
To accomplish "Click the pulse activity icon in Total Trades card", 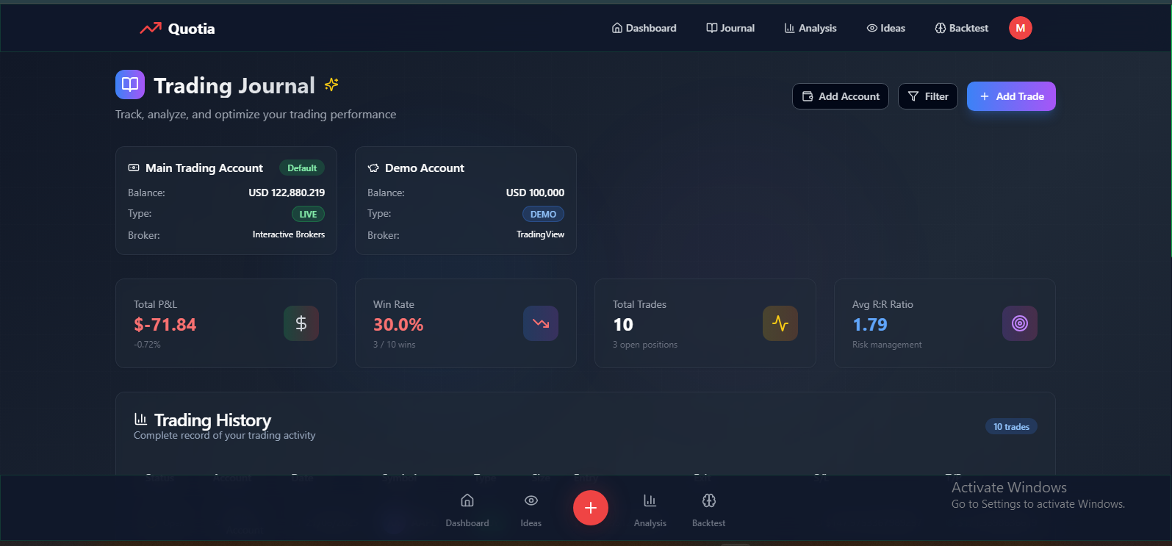I will 780,323.
